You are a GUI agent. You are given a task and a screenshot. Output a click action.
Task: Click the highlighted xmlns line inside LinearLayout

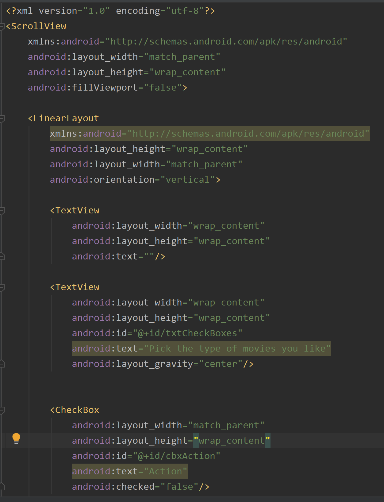tap(209, 134)
